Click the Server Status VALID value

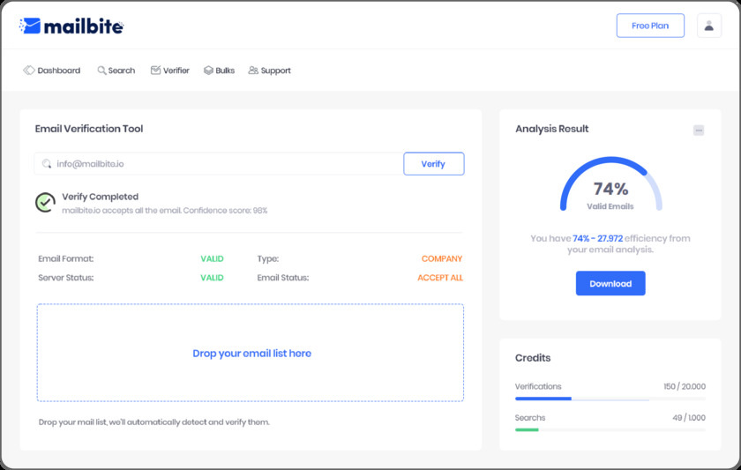point(213,278)
